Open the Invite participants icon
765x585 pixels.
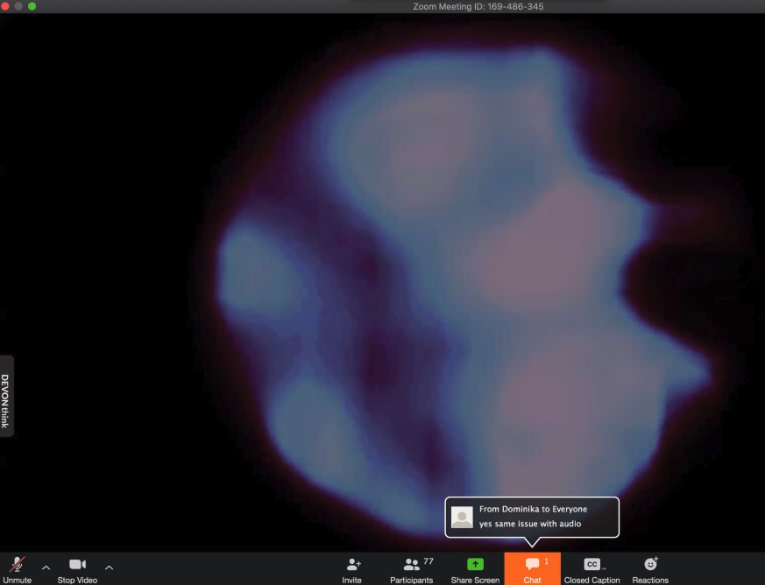point(351,569)
